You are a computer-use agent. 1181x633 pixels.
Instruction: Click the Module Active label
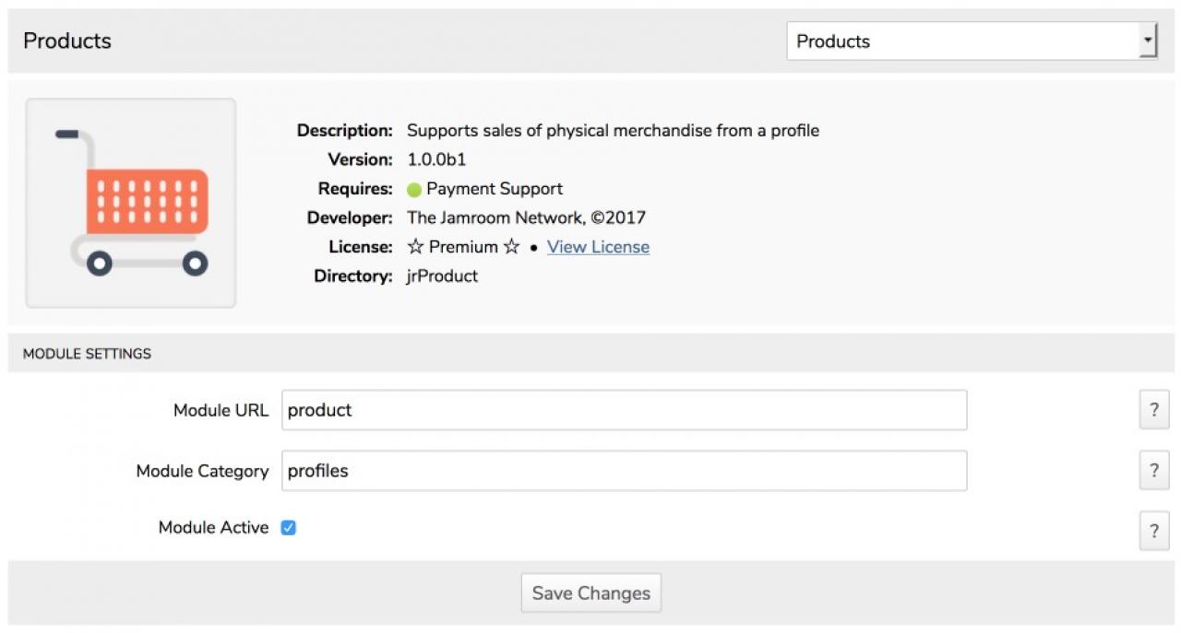coord(213,528)
